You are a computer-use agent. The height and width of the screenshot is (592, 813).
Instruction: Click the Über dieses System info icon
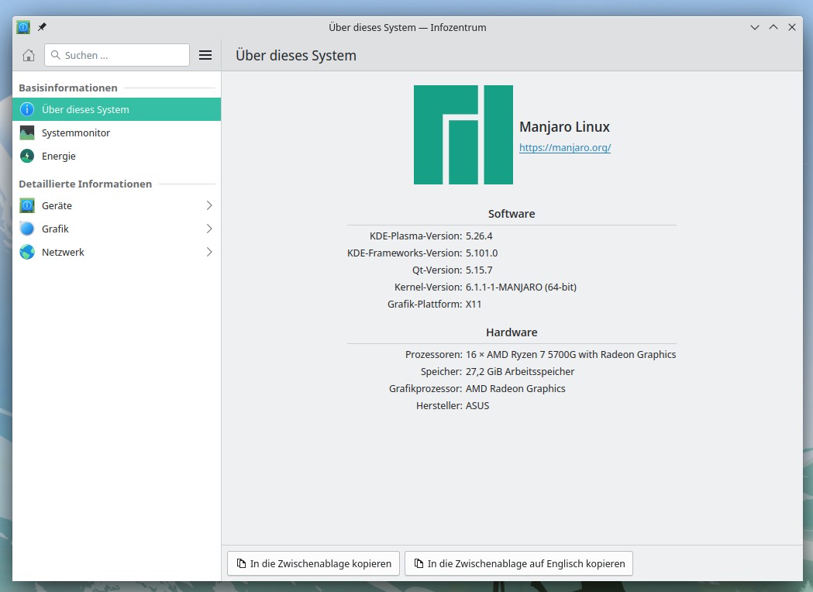(27, 109)
